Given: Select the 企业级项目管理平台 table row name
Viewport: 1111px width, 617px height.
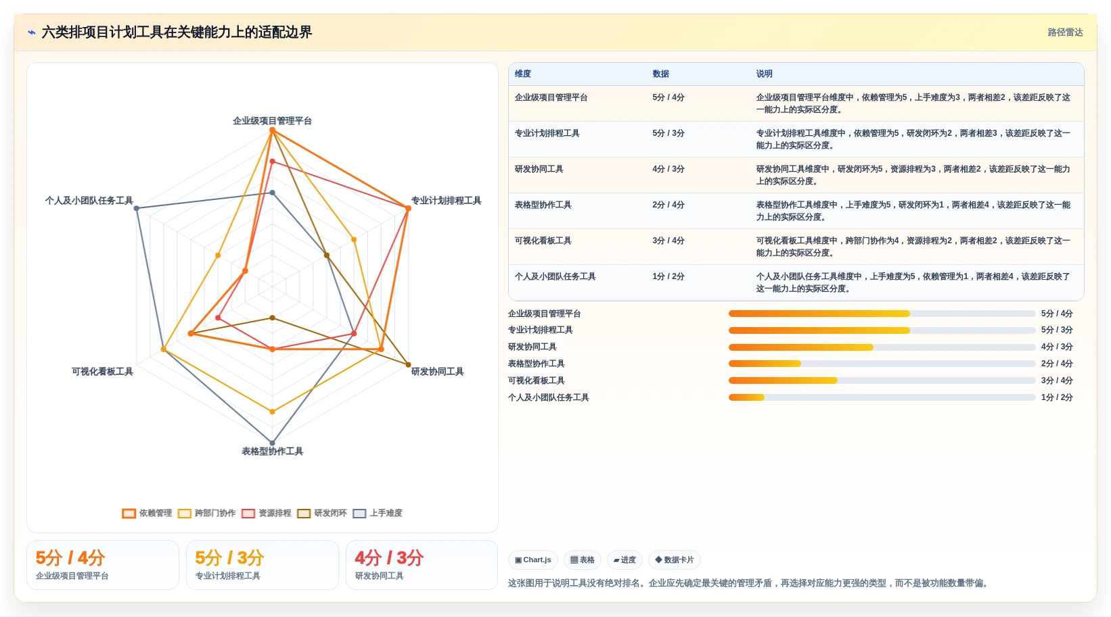Looking at the screenshot, I should click(551, 97).
